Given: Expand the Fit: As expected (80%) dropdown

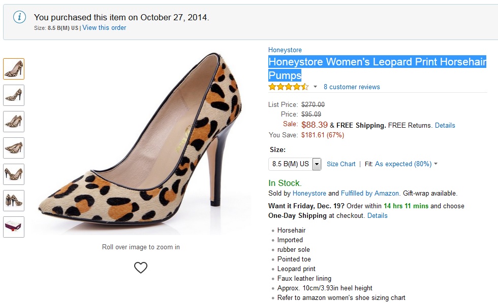Looking at the screenshot, I should point(406,164).
